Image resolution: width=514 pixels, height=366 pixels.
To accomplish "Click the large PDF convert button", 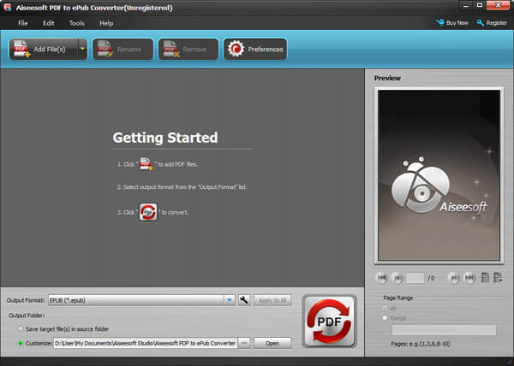I will (x=330, y=322).
